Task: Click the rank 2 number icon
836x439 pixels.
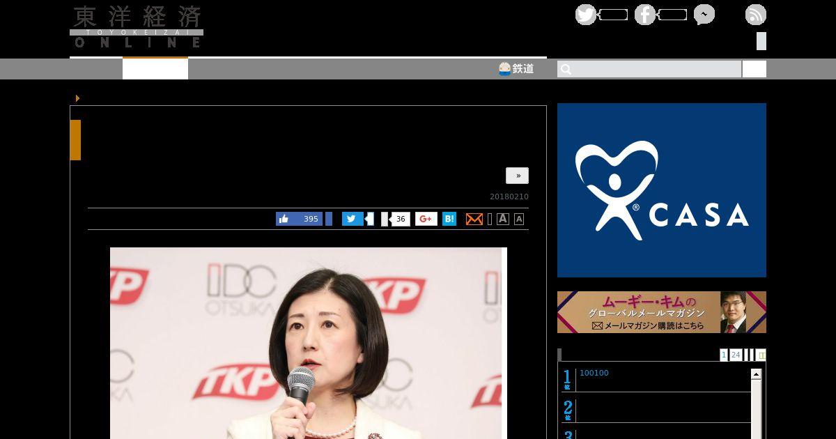Action: (x=568, y=410)
